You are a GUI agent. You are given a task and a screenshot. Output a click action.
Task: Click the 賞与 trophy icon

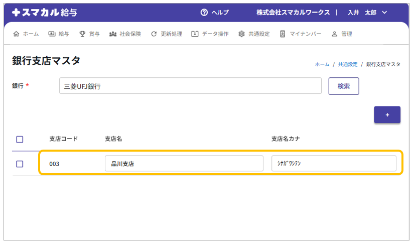tap(82, 34)
